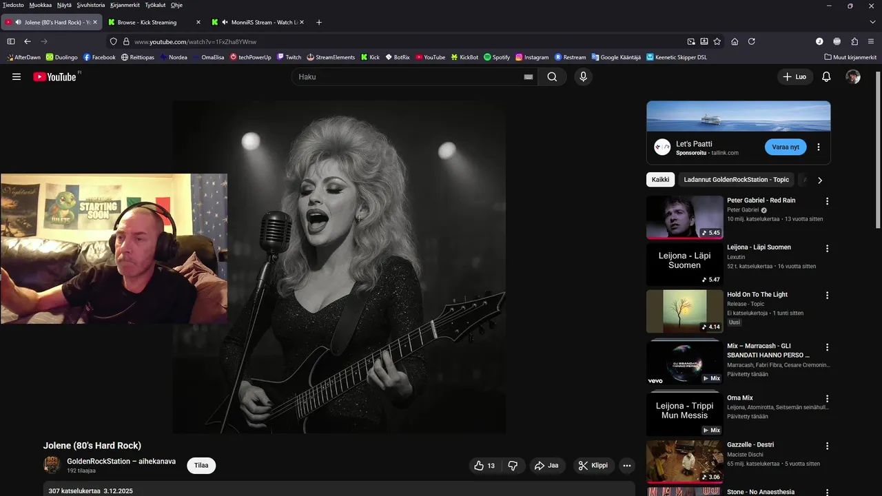Open options for Hold On To The Light
882x496 pixels.
click(828, 295)
